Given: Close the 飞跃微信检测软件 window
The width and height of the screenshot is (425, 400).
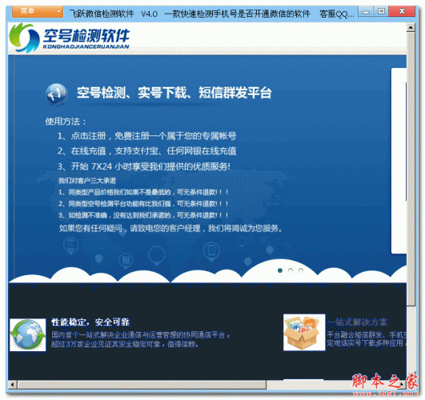Looking at the screenshot, I should pyautogui.click(x=402, y=11).
